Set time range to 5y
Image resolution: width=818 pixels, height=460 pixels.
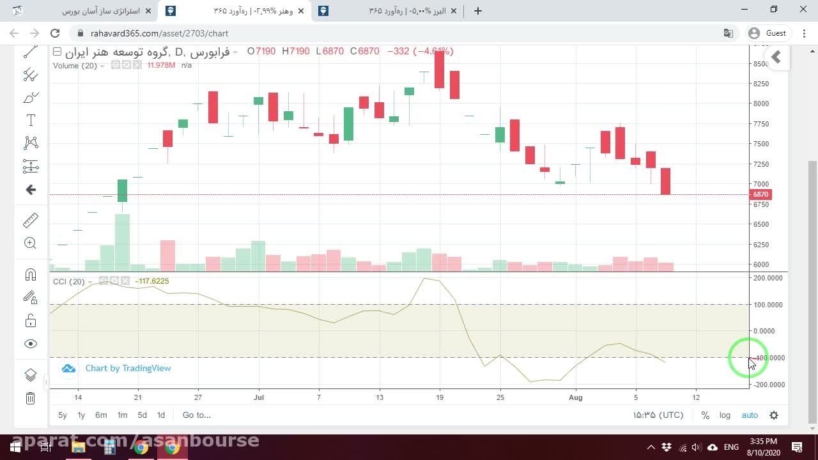(x=63, y=415)
